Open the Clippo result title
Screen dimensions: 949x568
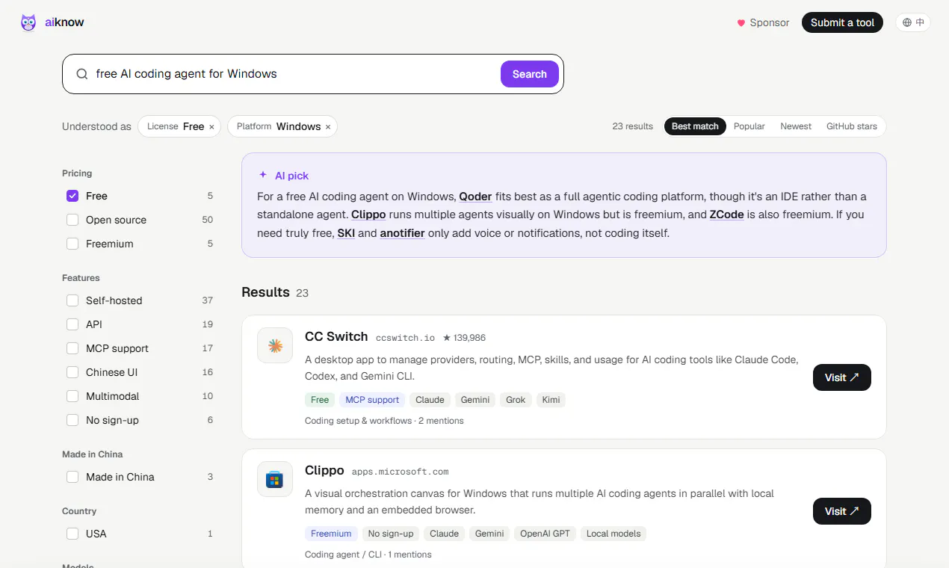(324, 470)
